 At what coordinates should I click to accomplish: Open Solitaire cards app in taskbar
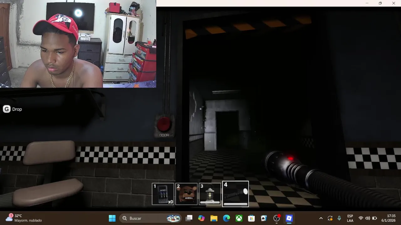click(264, 218)
